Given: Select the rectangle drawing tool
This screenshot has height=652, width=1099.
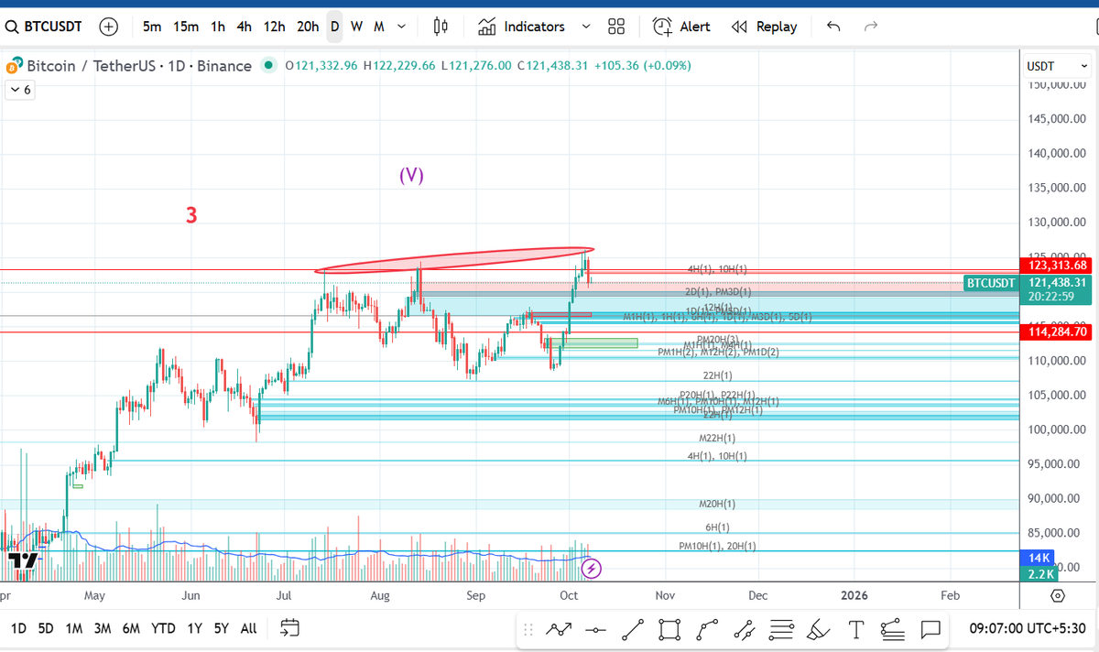Looking at the screenshot, I should click(669, 630).
